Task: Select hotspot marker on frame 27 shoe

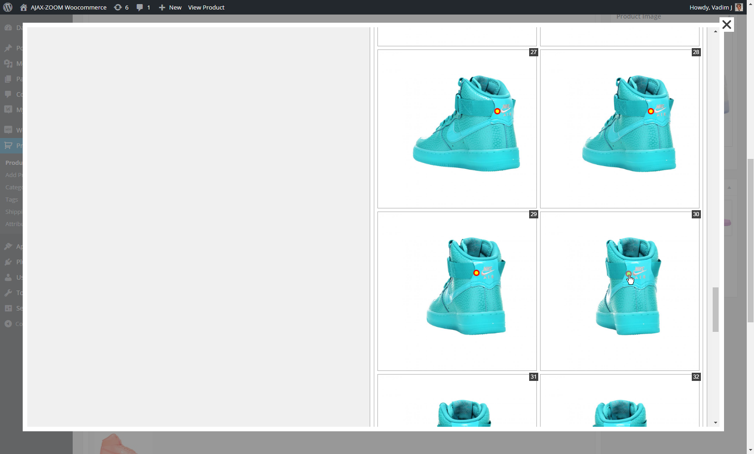Action: click(497, 111)
